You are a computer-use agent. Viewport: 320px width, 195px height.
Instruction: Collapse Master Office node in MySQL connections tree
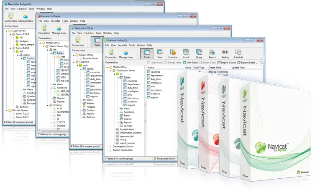coord(107,67)
